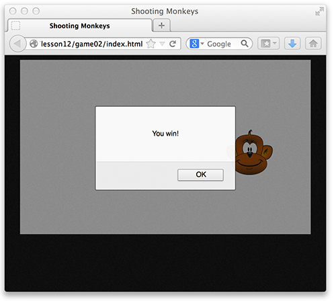Click the browser back arrow button
Screen dimensions: 336x301
pyautogui.click(x=17, y=44)
